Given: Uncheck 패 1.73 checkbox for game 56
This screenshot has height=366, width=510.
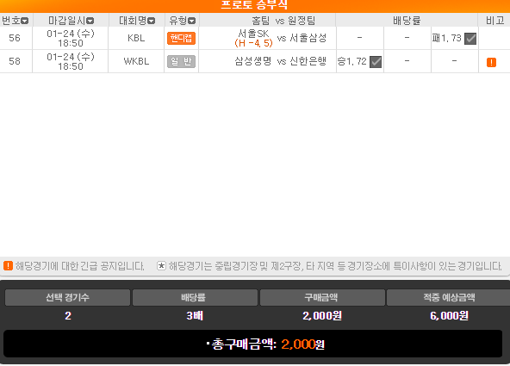Looking at the screenshot, I should point(470,39).
